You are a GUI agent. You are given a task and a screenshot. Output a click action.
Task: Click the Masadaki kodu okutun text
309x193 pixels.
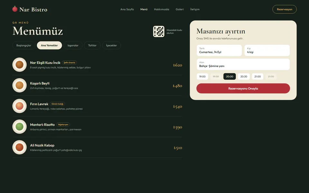[174, 32]
